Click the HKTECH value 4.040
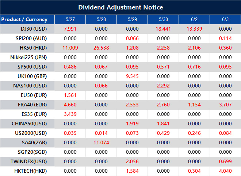This screenshot has height=176, width=241. pyautogui.click(x=225, y=170)
